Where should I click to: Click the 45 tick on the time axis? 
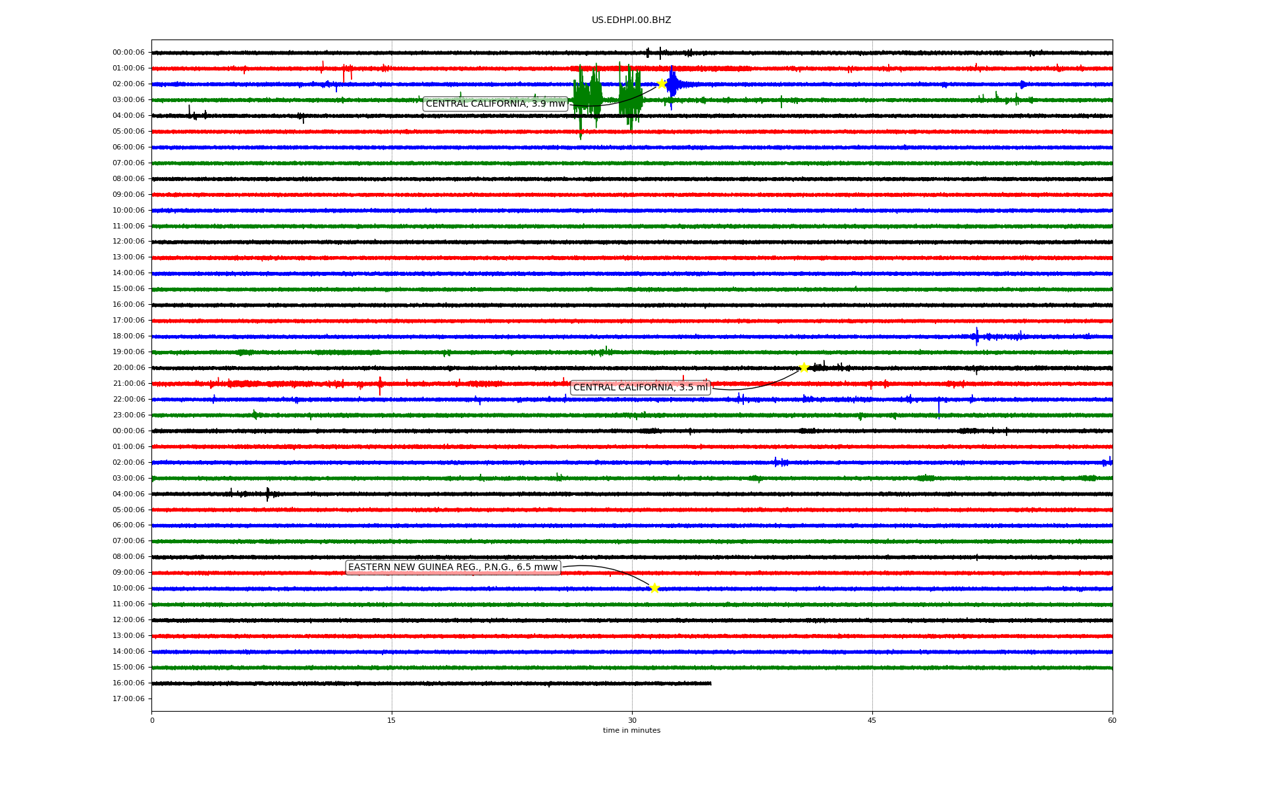tap(872, 720)
